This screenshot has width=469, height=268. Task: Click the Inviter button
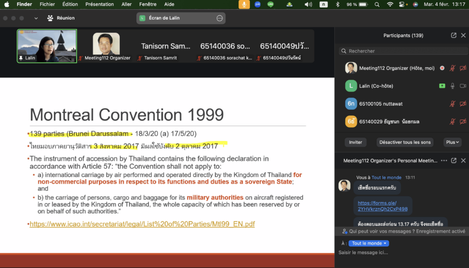click(x=355, y=142)
